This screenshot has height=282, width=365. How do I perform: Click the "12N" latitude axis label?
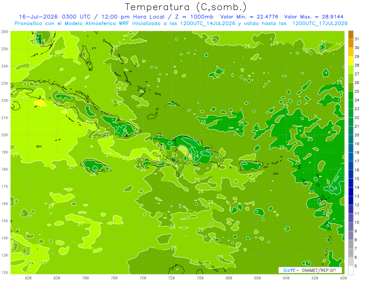(x=5, y=272)
